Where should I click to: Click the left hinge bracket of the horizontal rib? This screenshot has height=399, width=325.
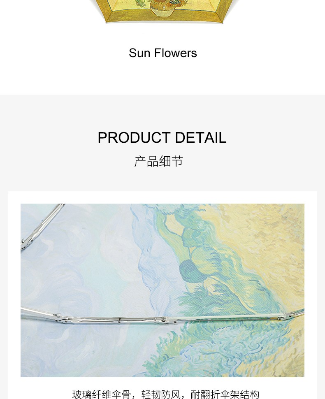tap(61, 318)
